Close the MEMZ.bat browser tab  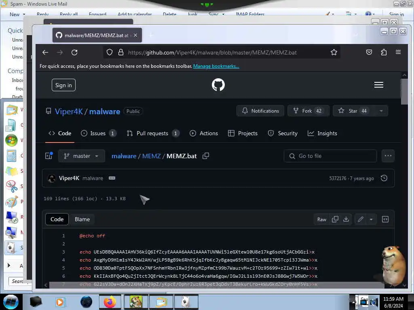135,35
